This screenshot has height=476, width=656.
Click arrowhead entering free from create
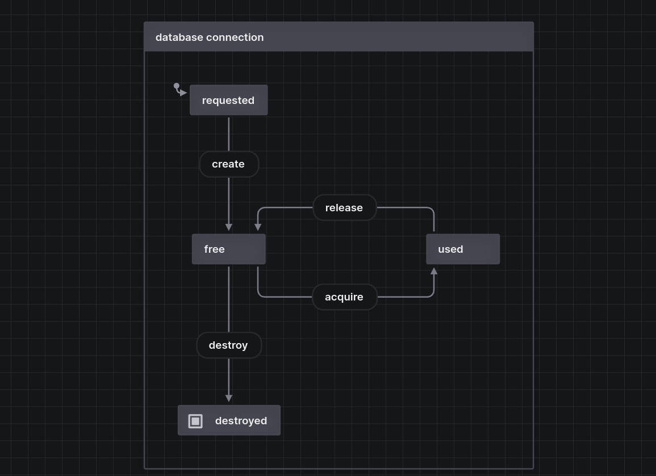[229, 227]
